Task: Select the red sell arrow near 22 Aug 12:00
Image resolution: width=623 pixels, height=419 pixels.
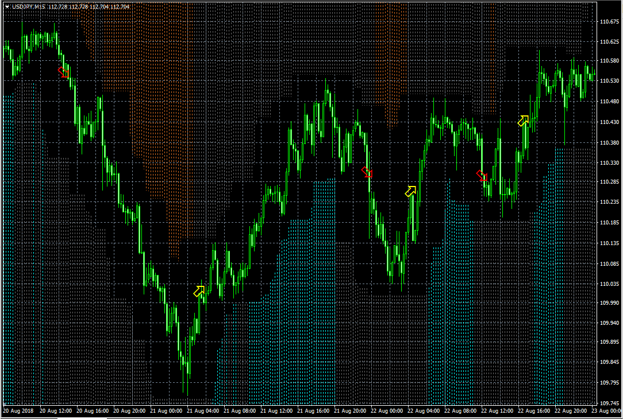Action: click(x=482, y=176)
